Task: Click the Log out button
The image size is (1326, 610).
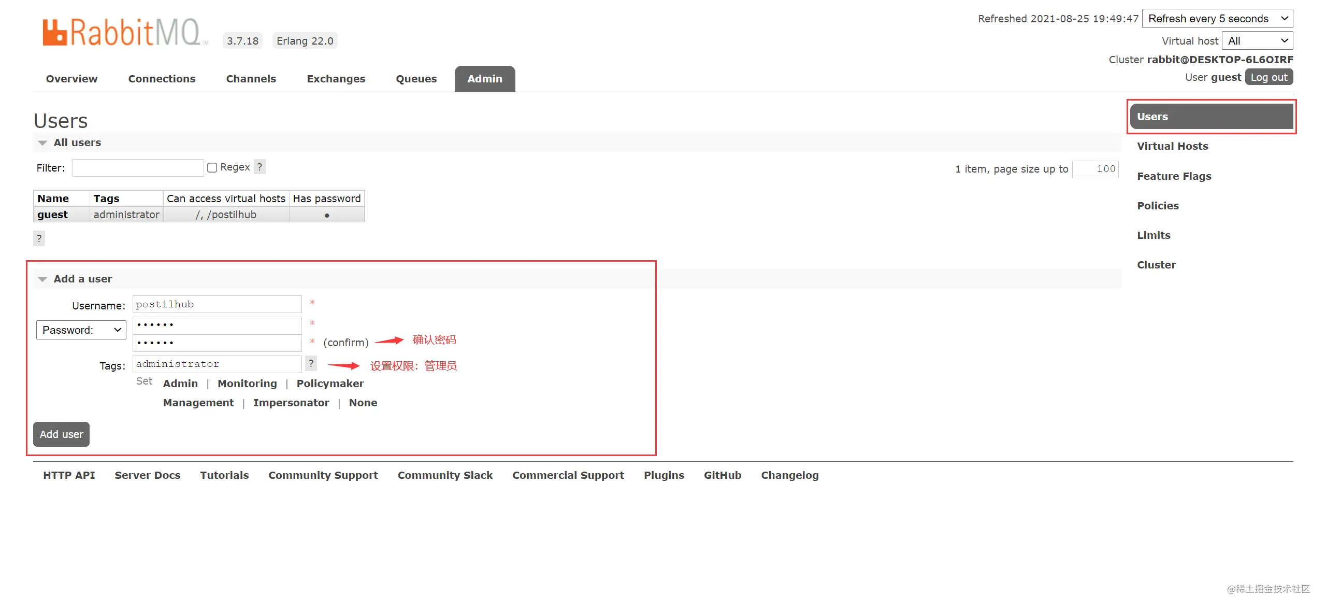Action: point(1269,77)
